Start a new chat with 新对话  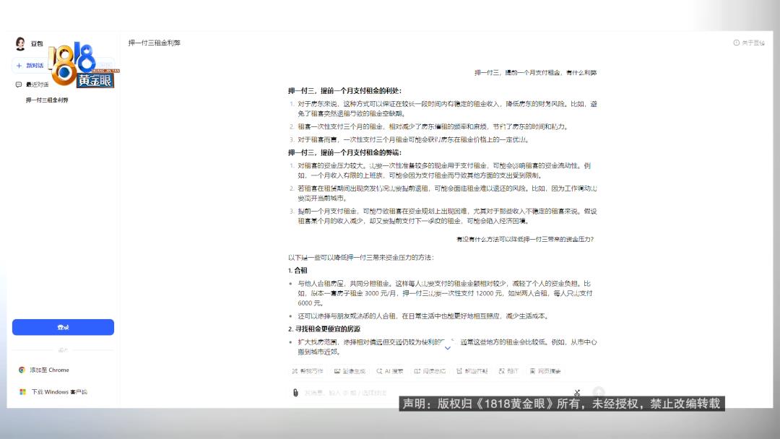point(30,66)
